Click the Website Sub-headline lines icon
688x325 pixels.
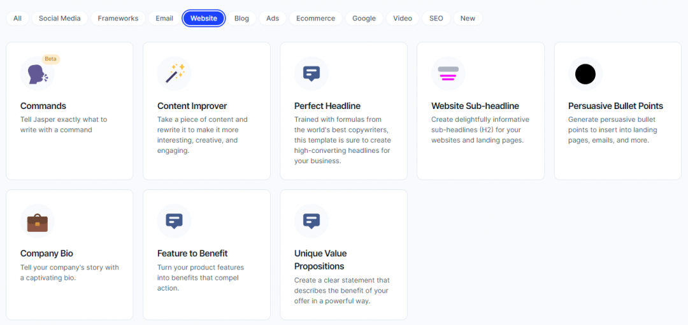click(x=448, y=73)
